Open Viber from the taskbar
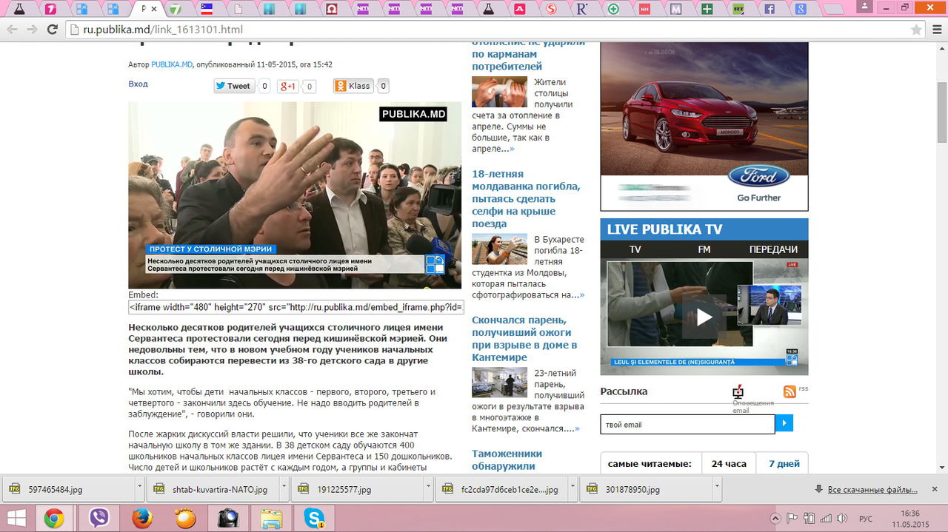Viewport: 948px width, 532px height. point(99,518)
